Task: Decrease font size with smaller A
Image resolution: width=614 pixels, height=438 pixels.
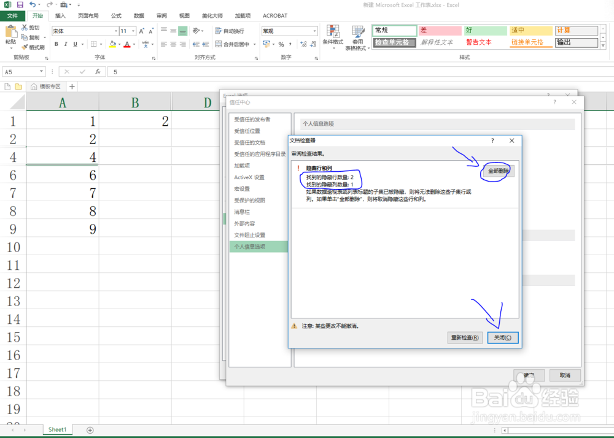Action: [x=151, y=31]
